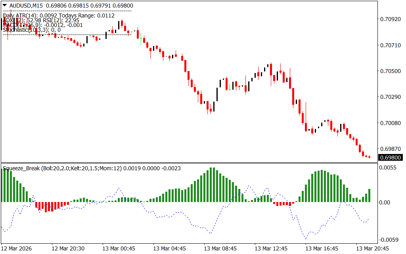This screenshot has height=254, width=406.
Task: Click the last candle at chart's right edge
Action: coord(370,157)
